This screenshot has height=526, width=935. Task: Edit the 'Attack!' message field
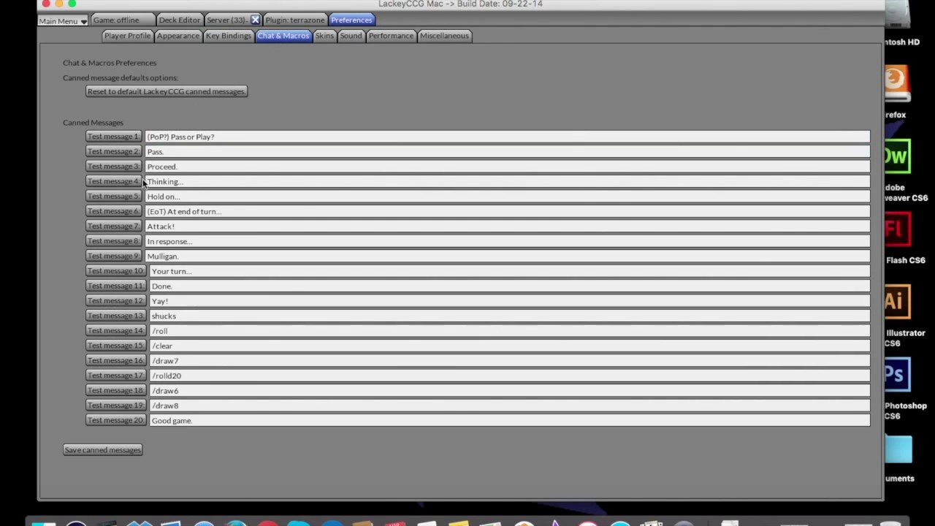[507, 226]
